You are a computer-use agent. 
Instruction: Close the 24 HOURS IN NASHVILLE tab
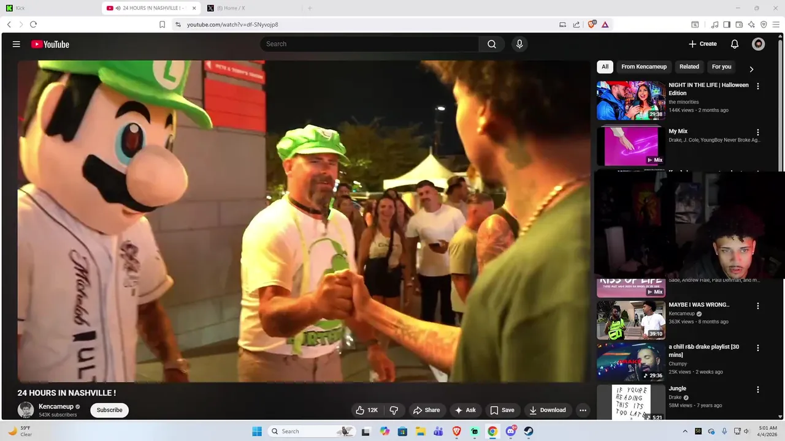click(x=194, y=8)
